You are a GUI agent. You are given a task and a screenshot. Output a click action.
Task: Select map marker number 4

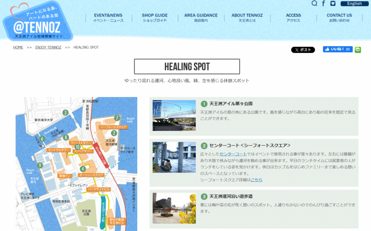83,168
